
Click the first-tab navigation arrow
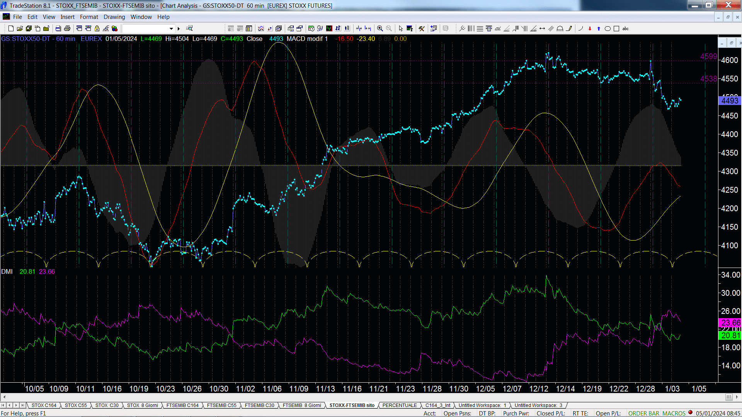pyautogui.click(x=3, y=405)
